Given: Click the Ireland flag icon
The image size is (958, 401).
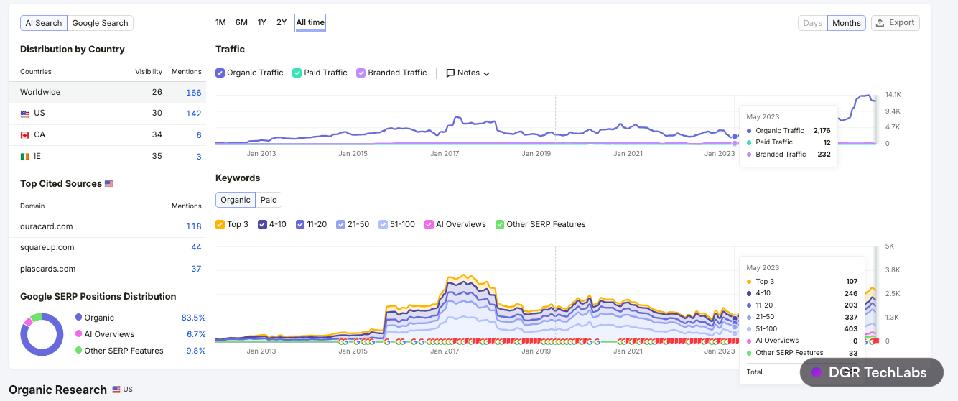Looking at the screenshot, I should point(24,157).
